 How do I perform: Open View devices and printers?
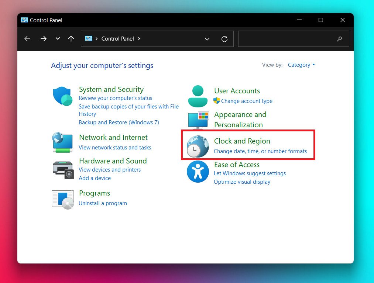[x=110, y=170]
